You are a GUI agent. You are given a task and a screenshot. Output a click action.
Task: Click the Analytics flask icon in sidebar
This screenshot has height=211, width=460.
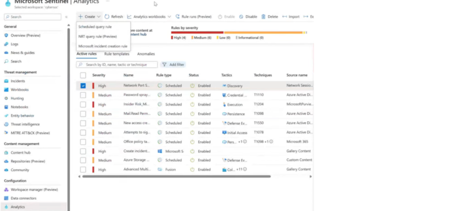tap(6, 207)
